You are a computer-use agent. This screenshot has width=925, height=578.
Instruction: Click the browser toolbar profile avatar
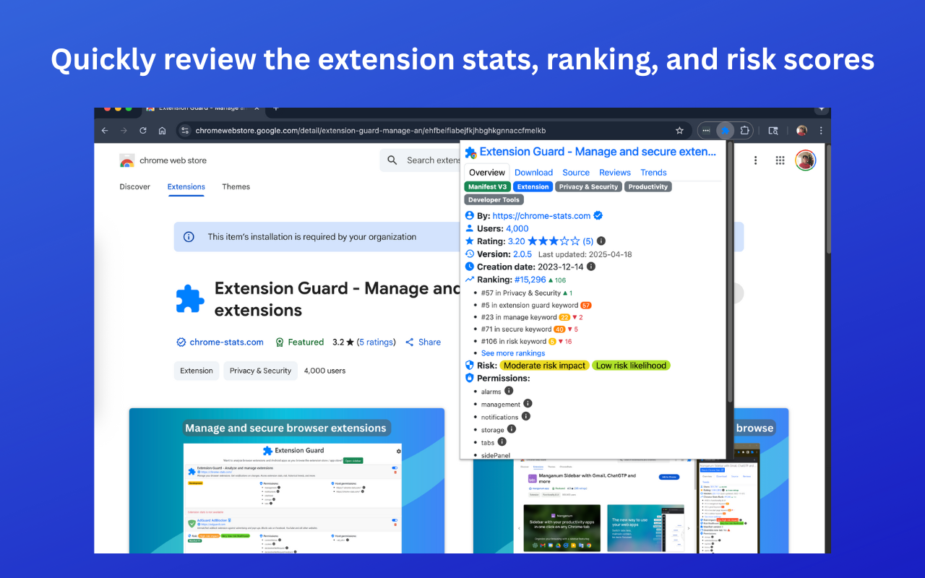pyautogui.click(x=801, y=131)
